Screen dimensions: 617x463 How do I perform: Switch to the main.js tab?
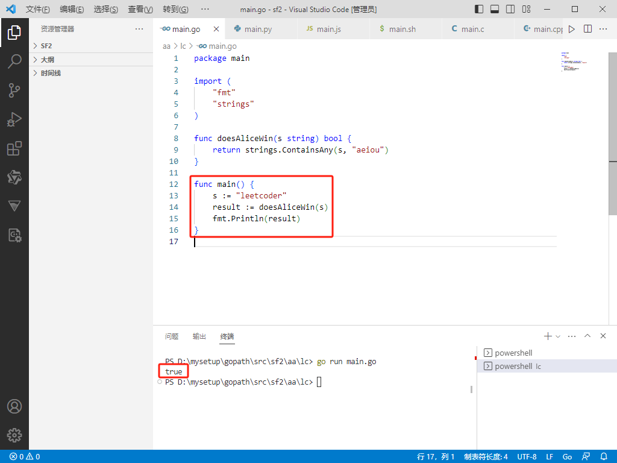[x=333, y=29]
